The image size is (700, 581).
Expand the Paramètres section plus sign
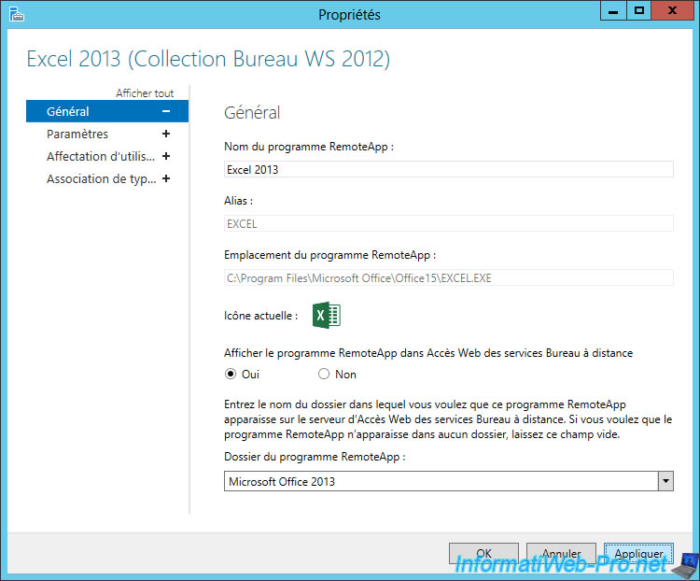(x=166, y=134)
